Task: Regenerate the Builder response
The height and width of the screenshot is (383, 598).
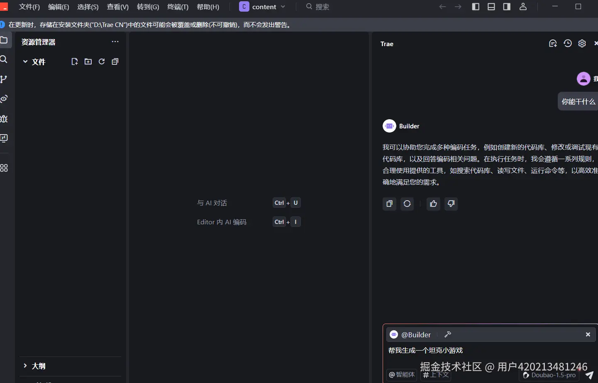Action: [407, 204]
